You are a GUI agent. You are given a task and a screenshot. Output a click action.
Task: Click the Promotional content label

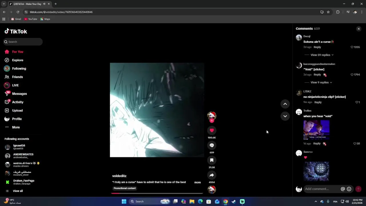pyautogui.click(x=125, y=188)
